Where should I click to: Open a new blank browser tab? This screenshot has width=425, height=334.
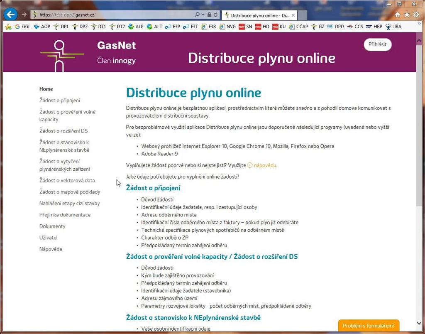(302, 15)
